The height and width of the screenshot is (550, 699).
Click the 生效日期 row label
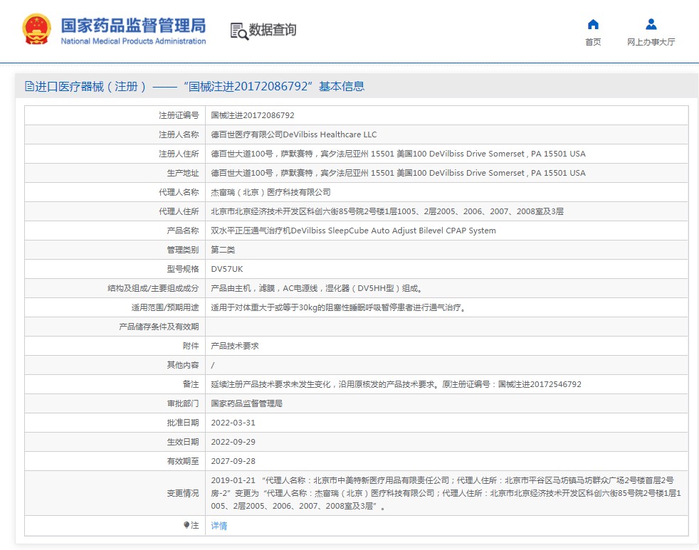[183, 442]
